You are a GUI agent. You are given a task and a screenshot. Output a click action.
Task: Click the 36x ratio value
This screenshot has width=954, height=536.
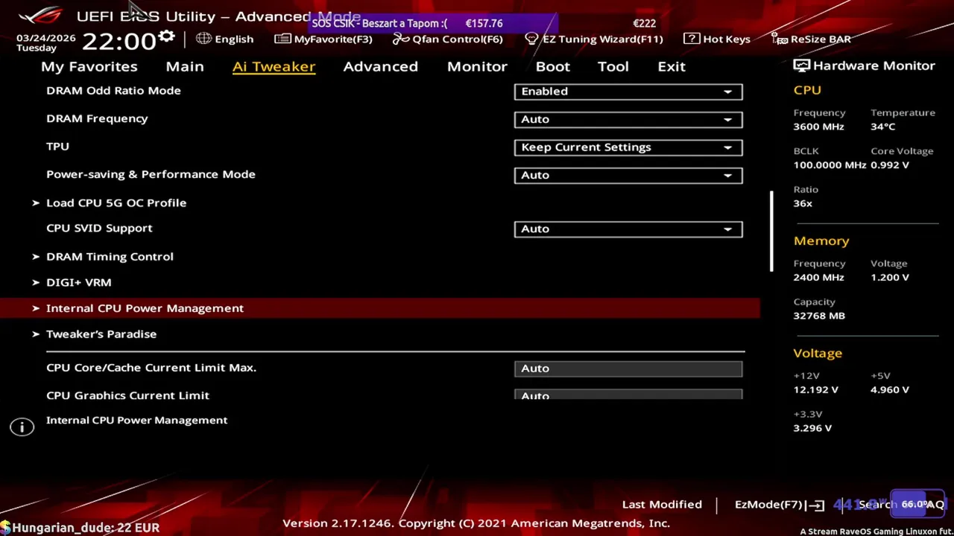click(x=803, y=203)
